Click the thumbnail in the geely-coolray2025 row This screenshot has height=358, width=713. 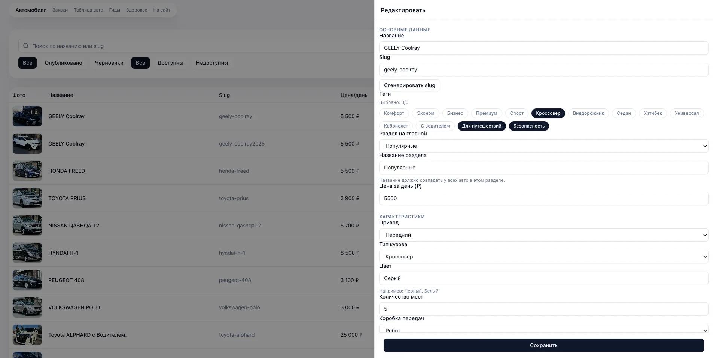(x=27, y=144)
